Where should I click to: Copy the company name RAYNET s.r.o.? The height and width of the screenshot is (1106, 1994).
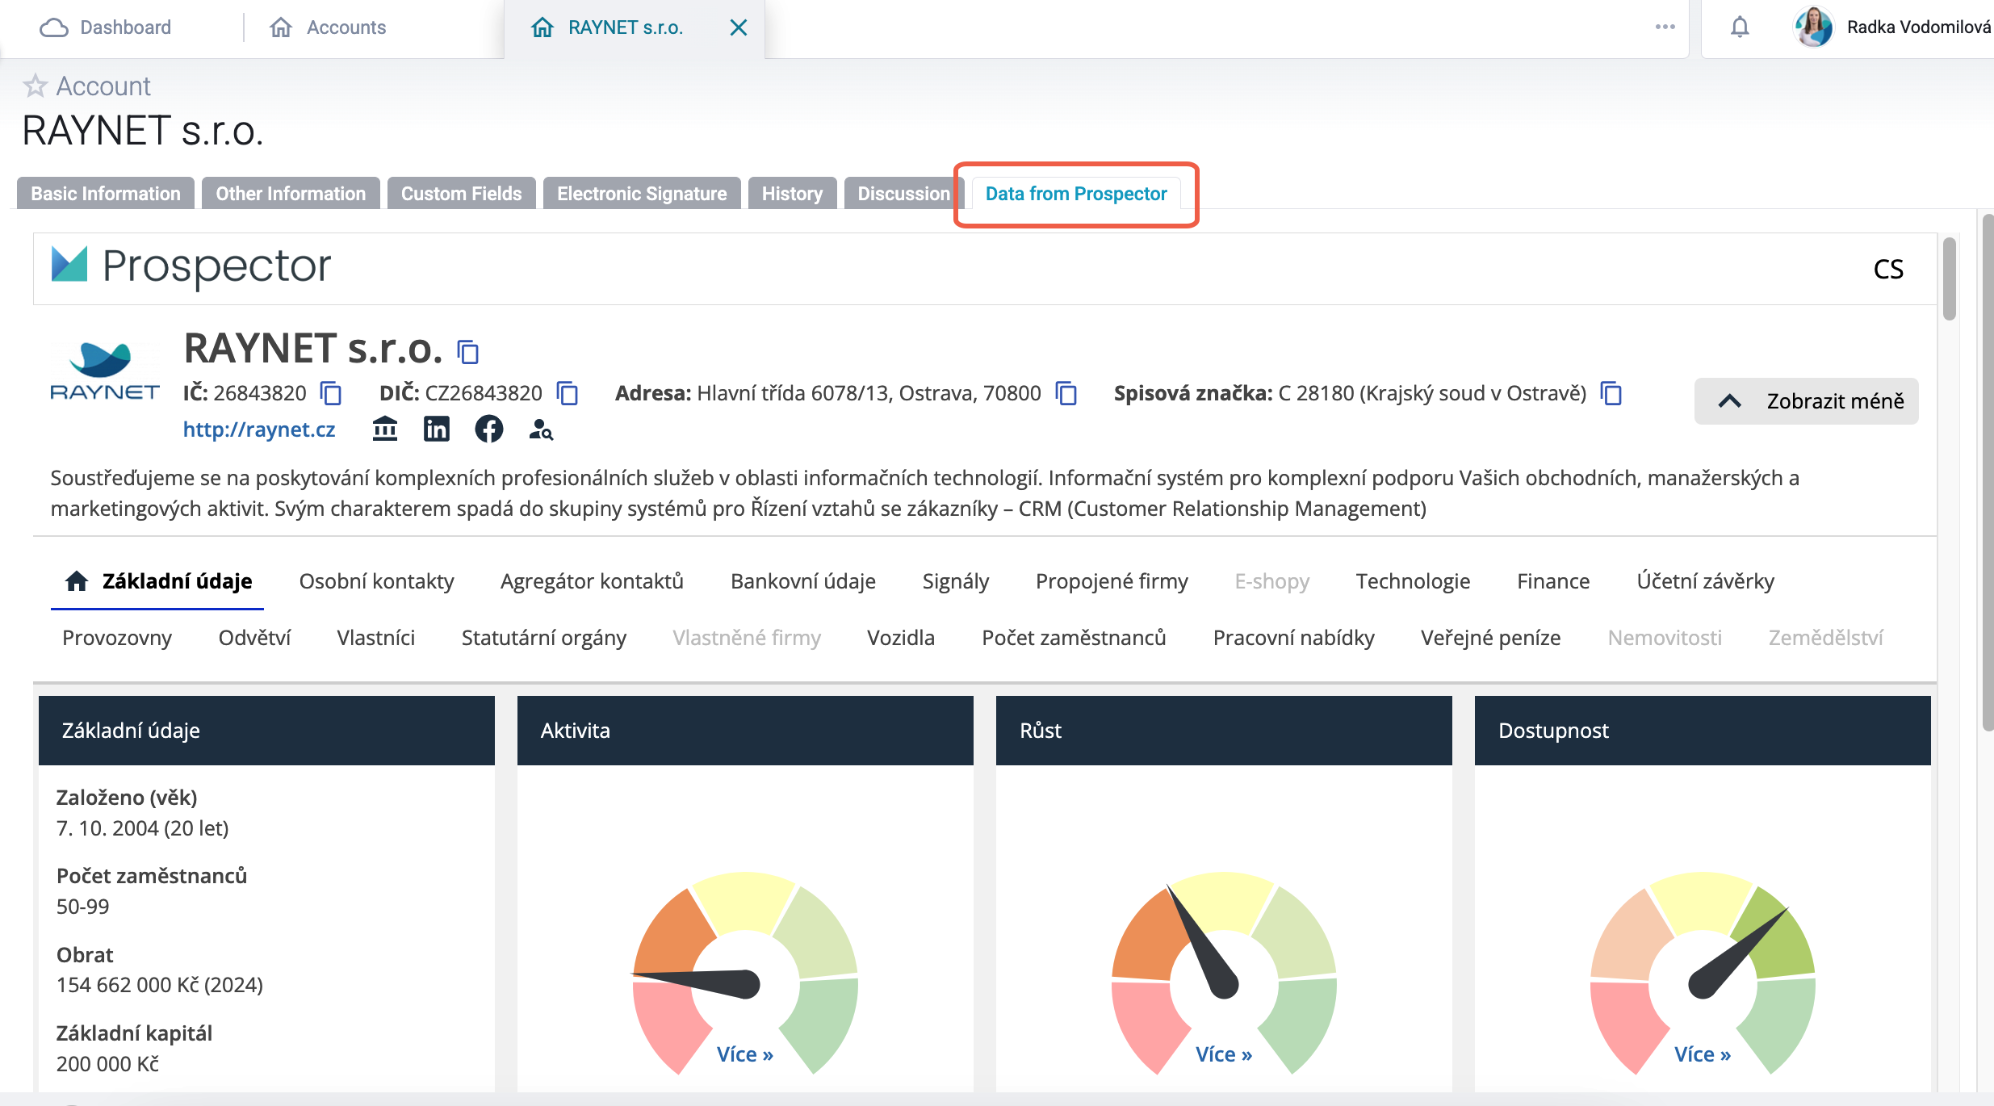pos(467,351)
